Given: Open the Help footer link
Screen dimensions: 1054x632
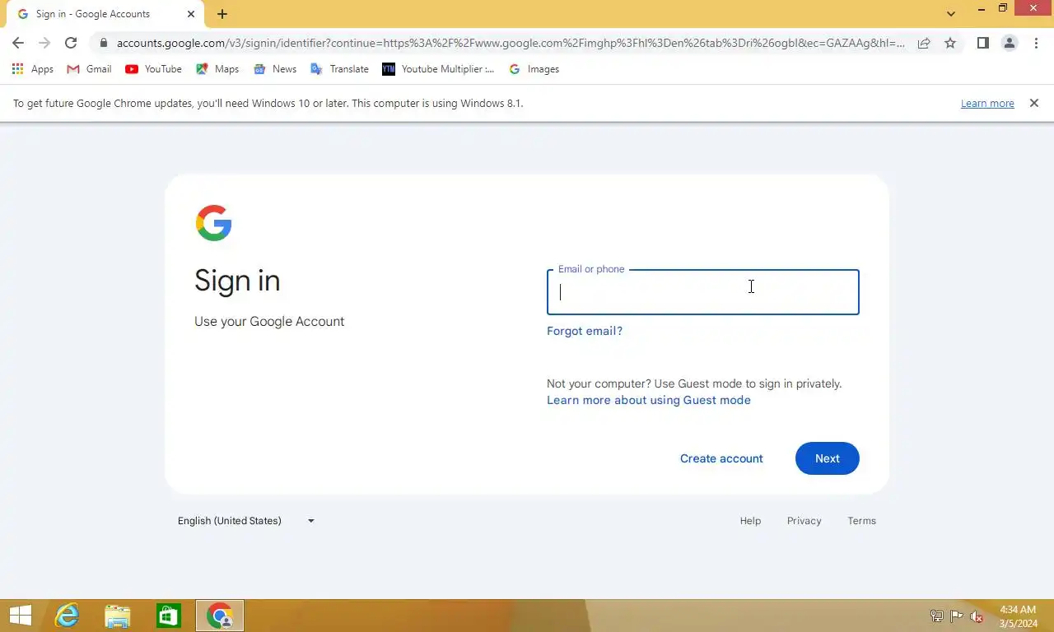Looking at the screenshot, I should point(750,521).
